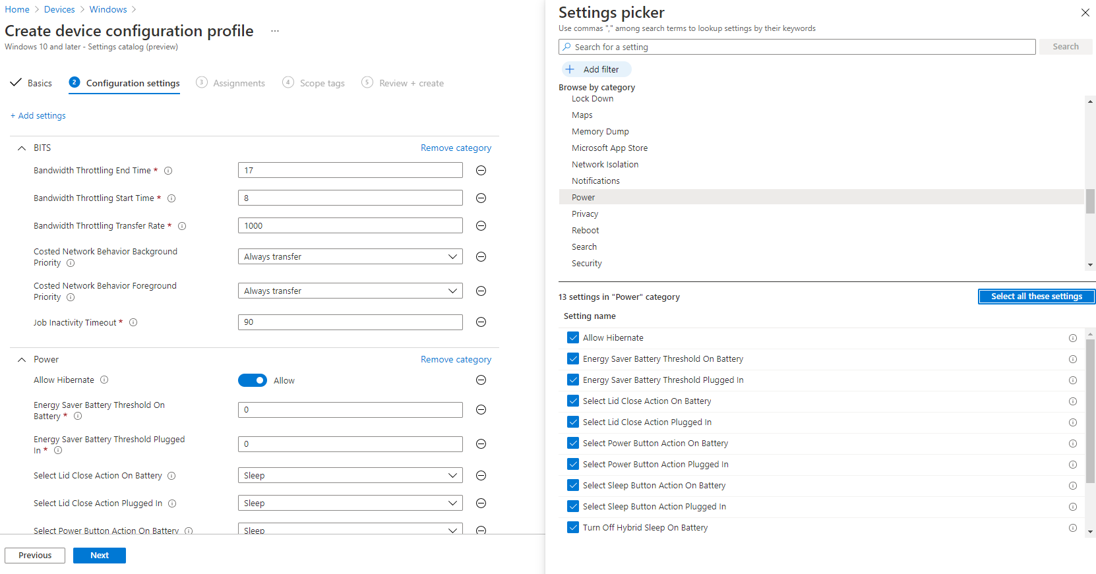Viewport: 1096px width, 574px height.
Task: Open info for Energy Saver Battery Threshold On Battery in picker
Action: pyautogui.click(x=1073, y=359)
